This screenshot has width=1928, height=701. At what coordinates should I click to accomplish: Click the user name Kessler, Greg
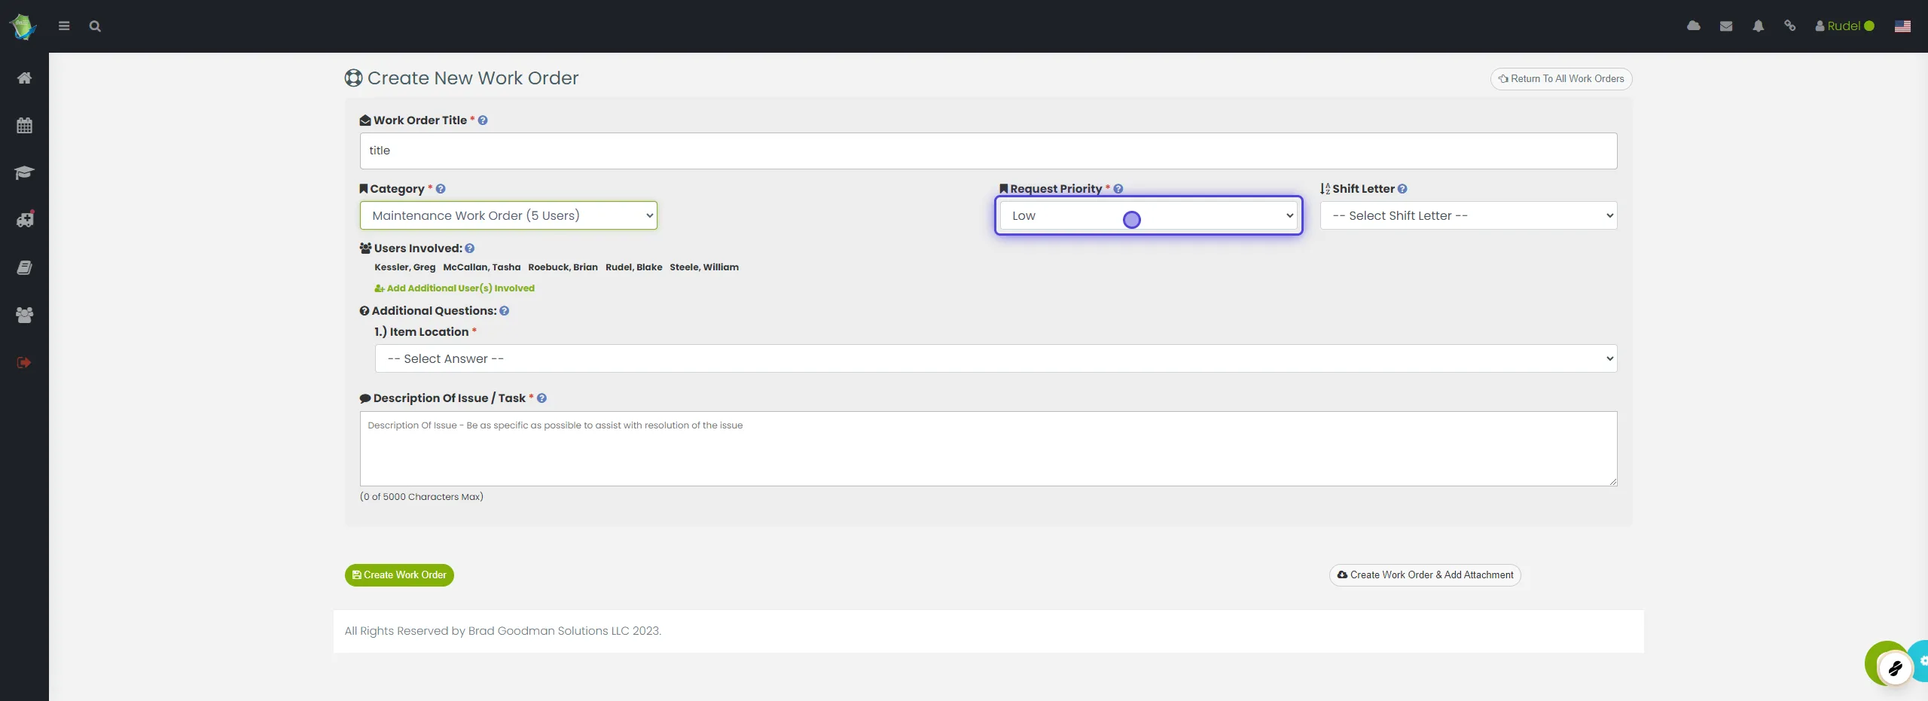(x=405, y=267)
